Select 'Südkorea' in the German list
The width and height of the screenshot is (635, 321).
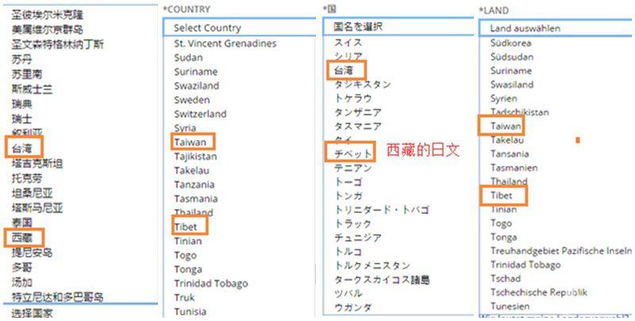511,42
